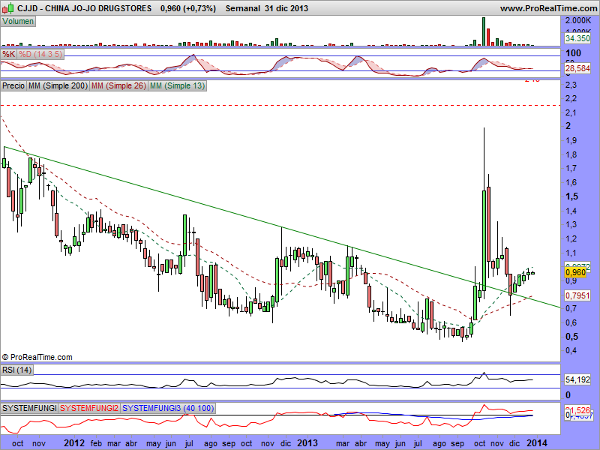Viewport: 600px width, 450px height.
Task: Click the current price tag 0,960
Action: pos(575,272)
